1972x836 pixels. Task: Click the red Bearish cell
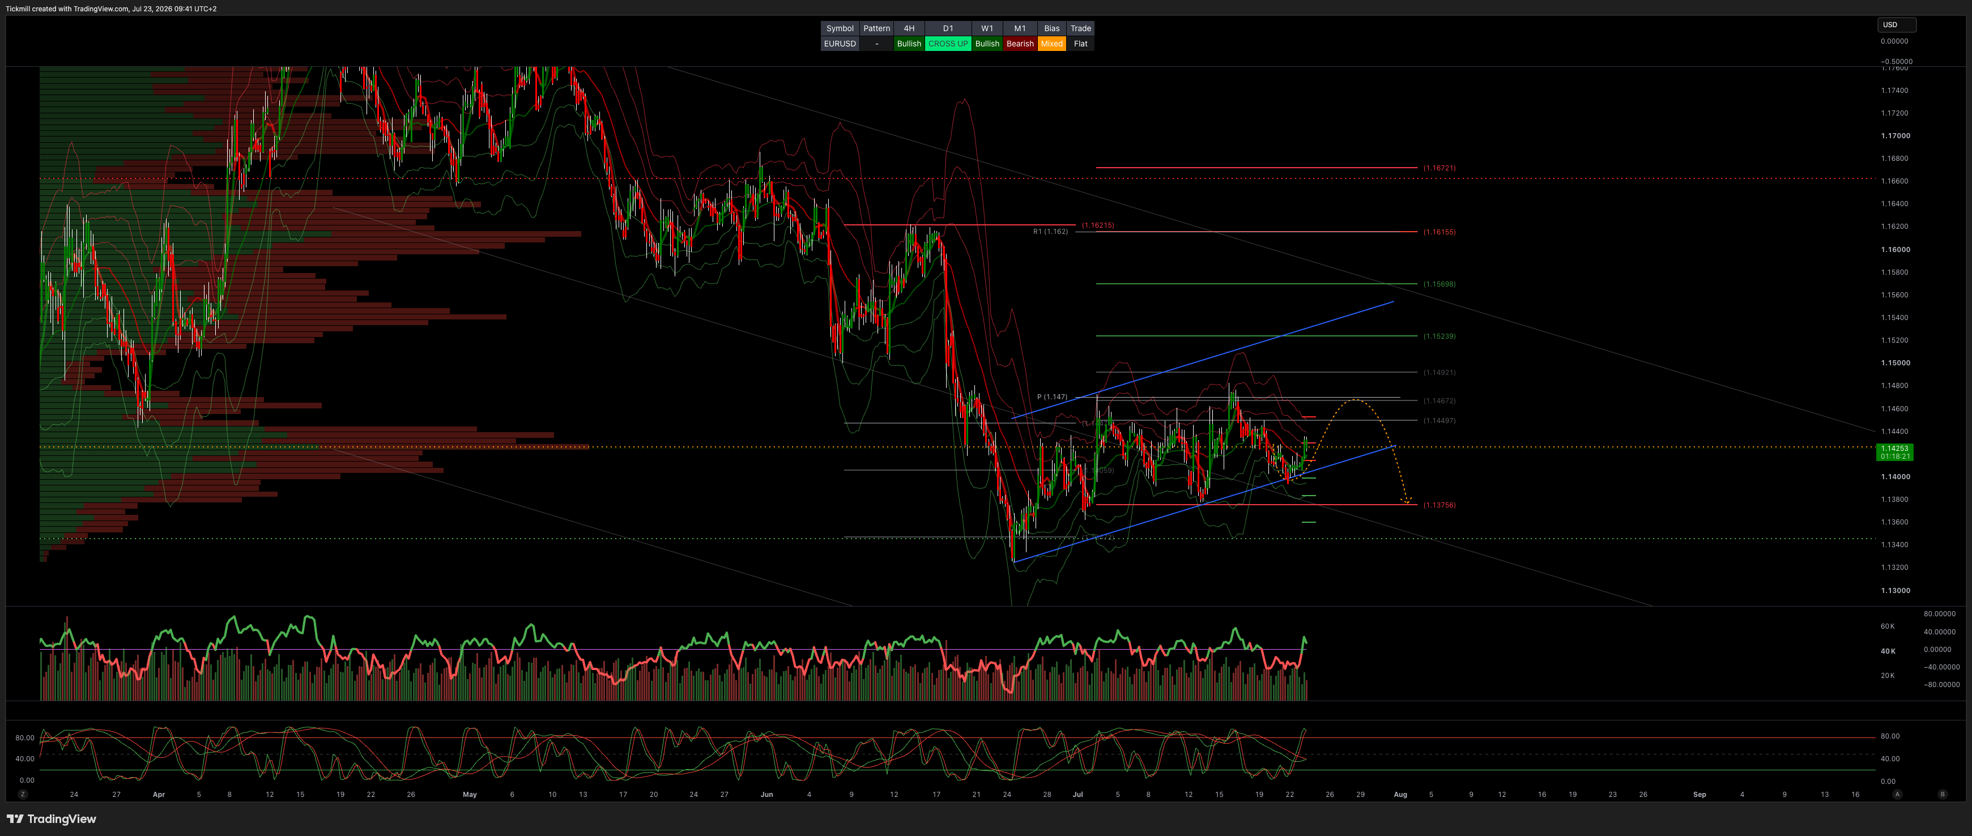(1020, 44)
